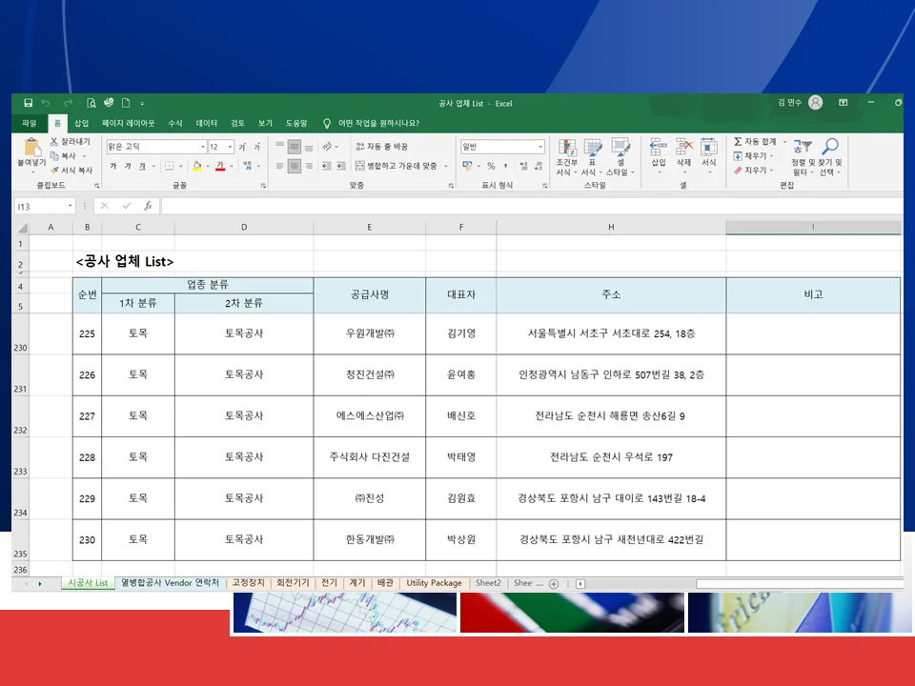Click the Undo arrow icon
Image resolution: width=915 pixels, height=686 pixels.
tap(46, 103)
